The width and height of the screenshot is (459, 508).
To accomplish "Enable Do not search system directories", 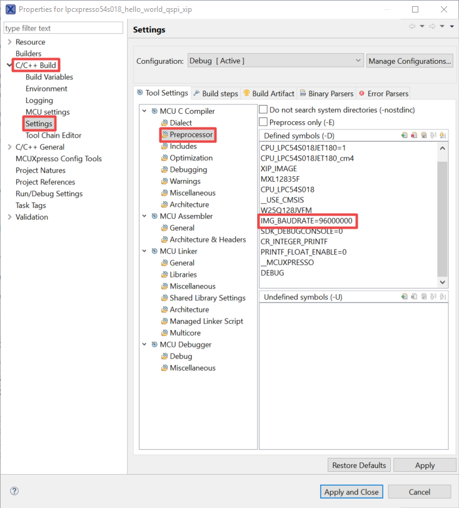I will tap(264, 110).
